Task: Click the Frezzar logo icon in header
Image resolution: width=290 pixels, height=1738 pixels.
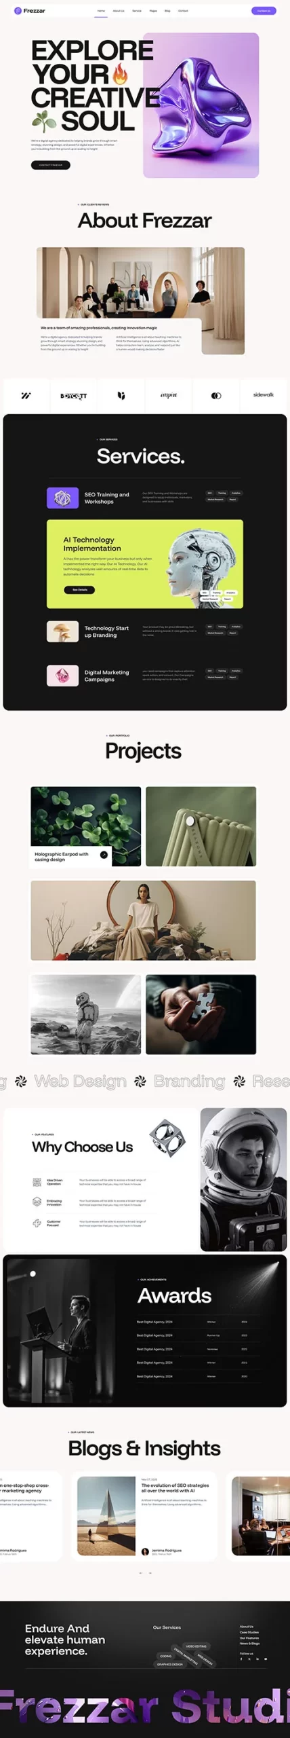Action: click(x=18, y=11)
